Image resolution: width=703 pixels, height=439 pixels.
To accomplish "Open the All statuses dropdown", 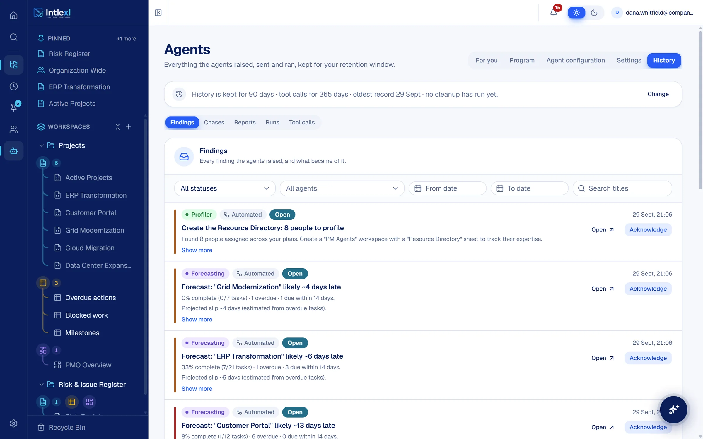I will pyautogui.click(x=225, y=188).
